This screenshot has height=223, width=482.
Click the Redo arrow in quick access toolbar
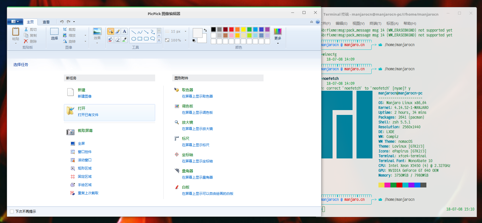(x=68, y=22)
